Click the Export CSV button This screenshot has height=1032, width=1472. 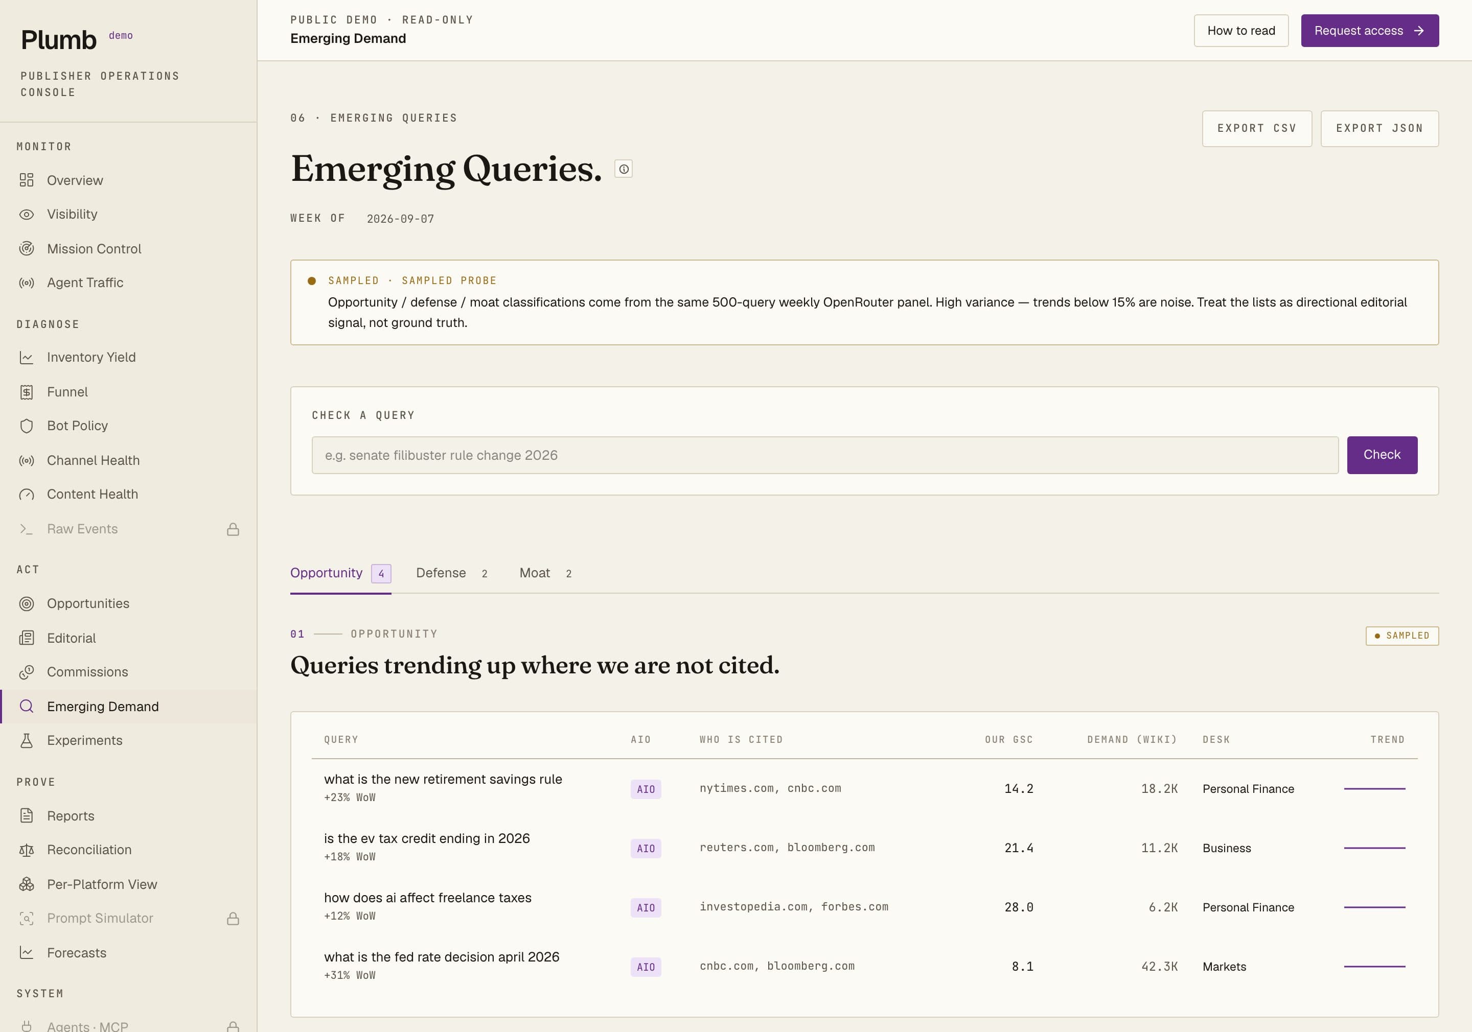(1257, 129)
